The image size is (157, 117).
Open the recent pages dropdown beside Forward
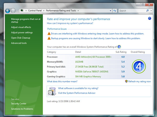[17, 11]
